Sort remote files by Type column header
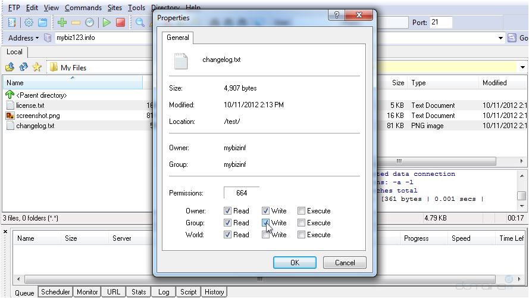Viewport: 529px width, 298px height. 443,83
